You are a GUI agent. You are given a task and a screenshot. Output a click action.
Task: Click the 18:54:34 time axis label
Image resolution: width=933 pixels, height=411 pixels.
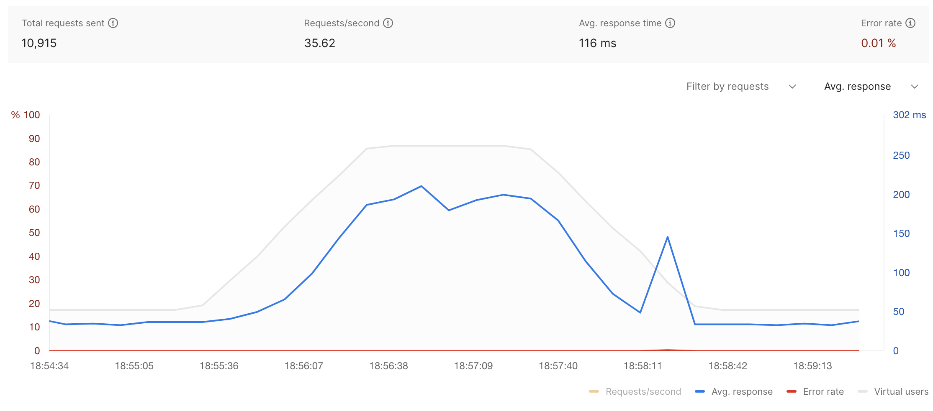(49, 366)
